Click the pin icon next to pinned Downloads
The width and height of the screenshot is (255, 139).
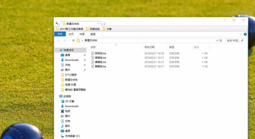point(85,60)
